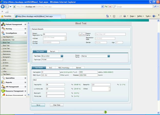The image size is (160, 115).
Task: Click the browser Refresh icon
Action: (x=106, y=7)
